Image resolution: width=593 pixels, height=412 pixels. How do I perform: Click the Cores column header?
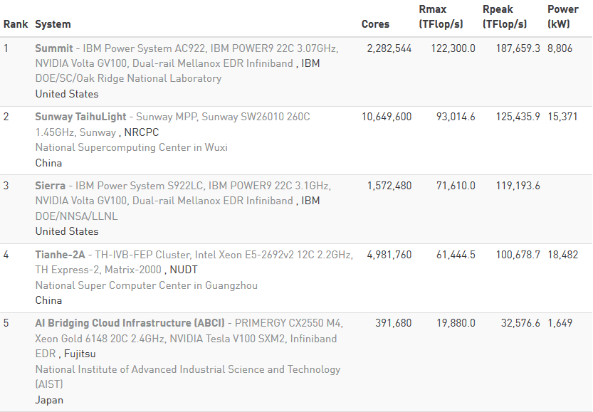tap(375, 24)
